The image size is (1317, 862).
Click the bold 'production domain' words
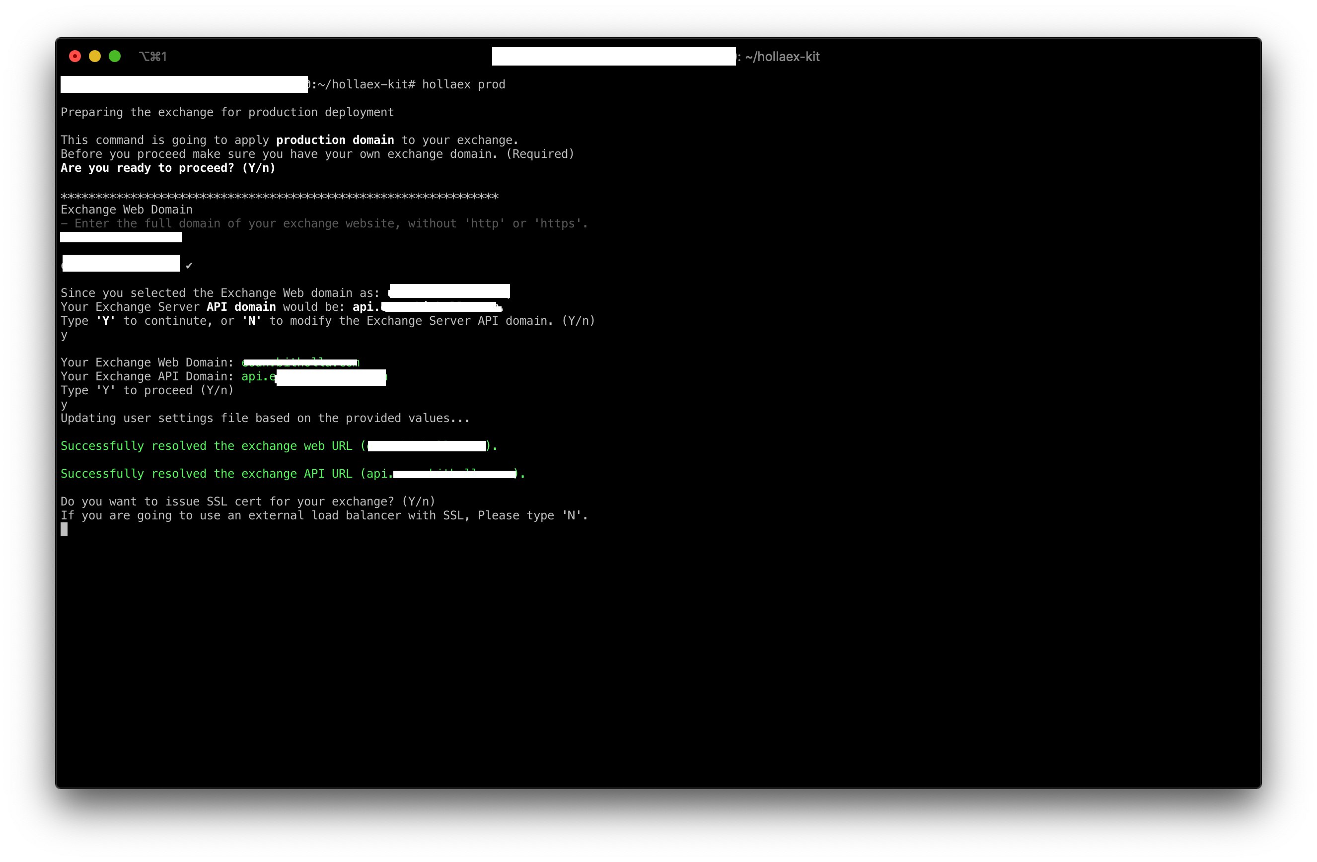(335, 140)
